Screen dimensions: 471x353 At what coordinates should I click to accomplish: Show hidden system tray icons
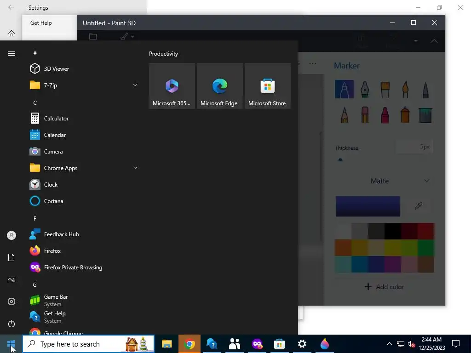click(389, 344)
